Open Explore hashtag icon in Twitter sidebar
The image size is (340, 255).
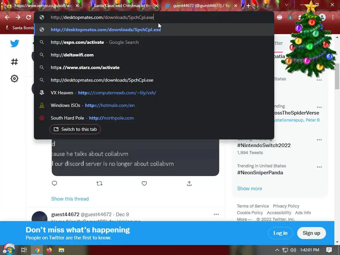(14, 62)
